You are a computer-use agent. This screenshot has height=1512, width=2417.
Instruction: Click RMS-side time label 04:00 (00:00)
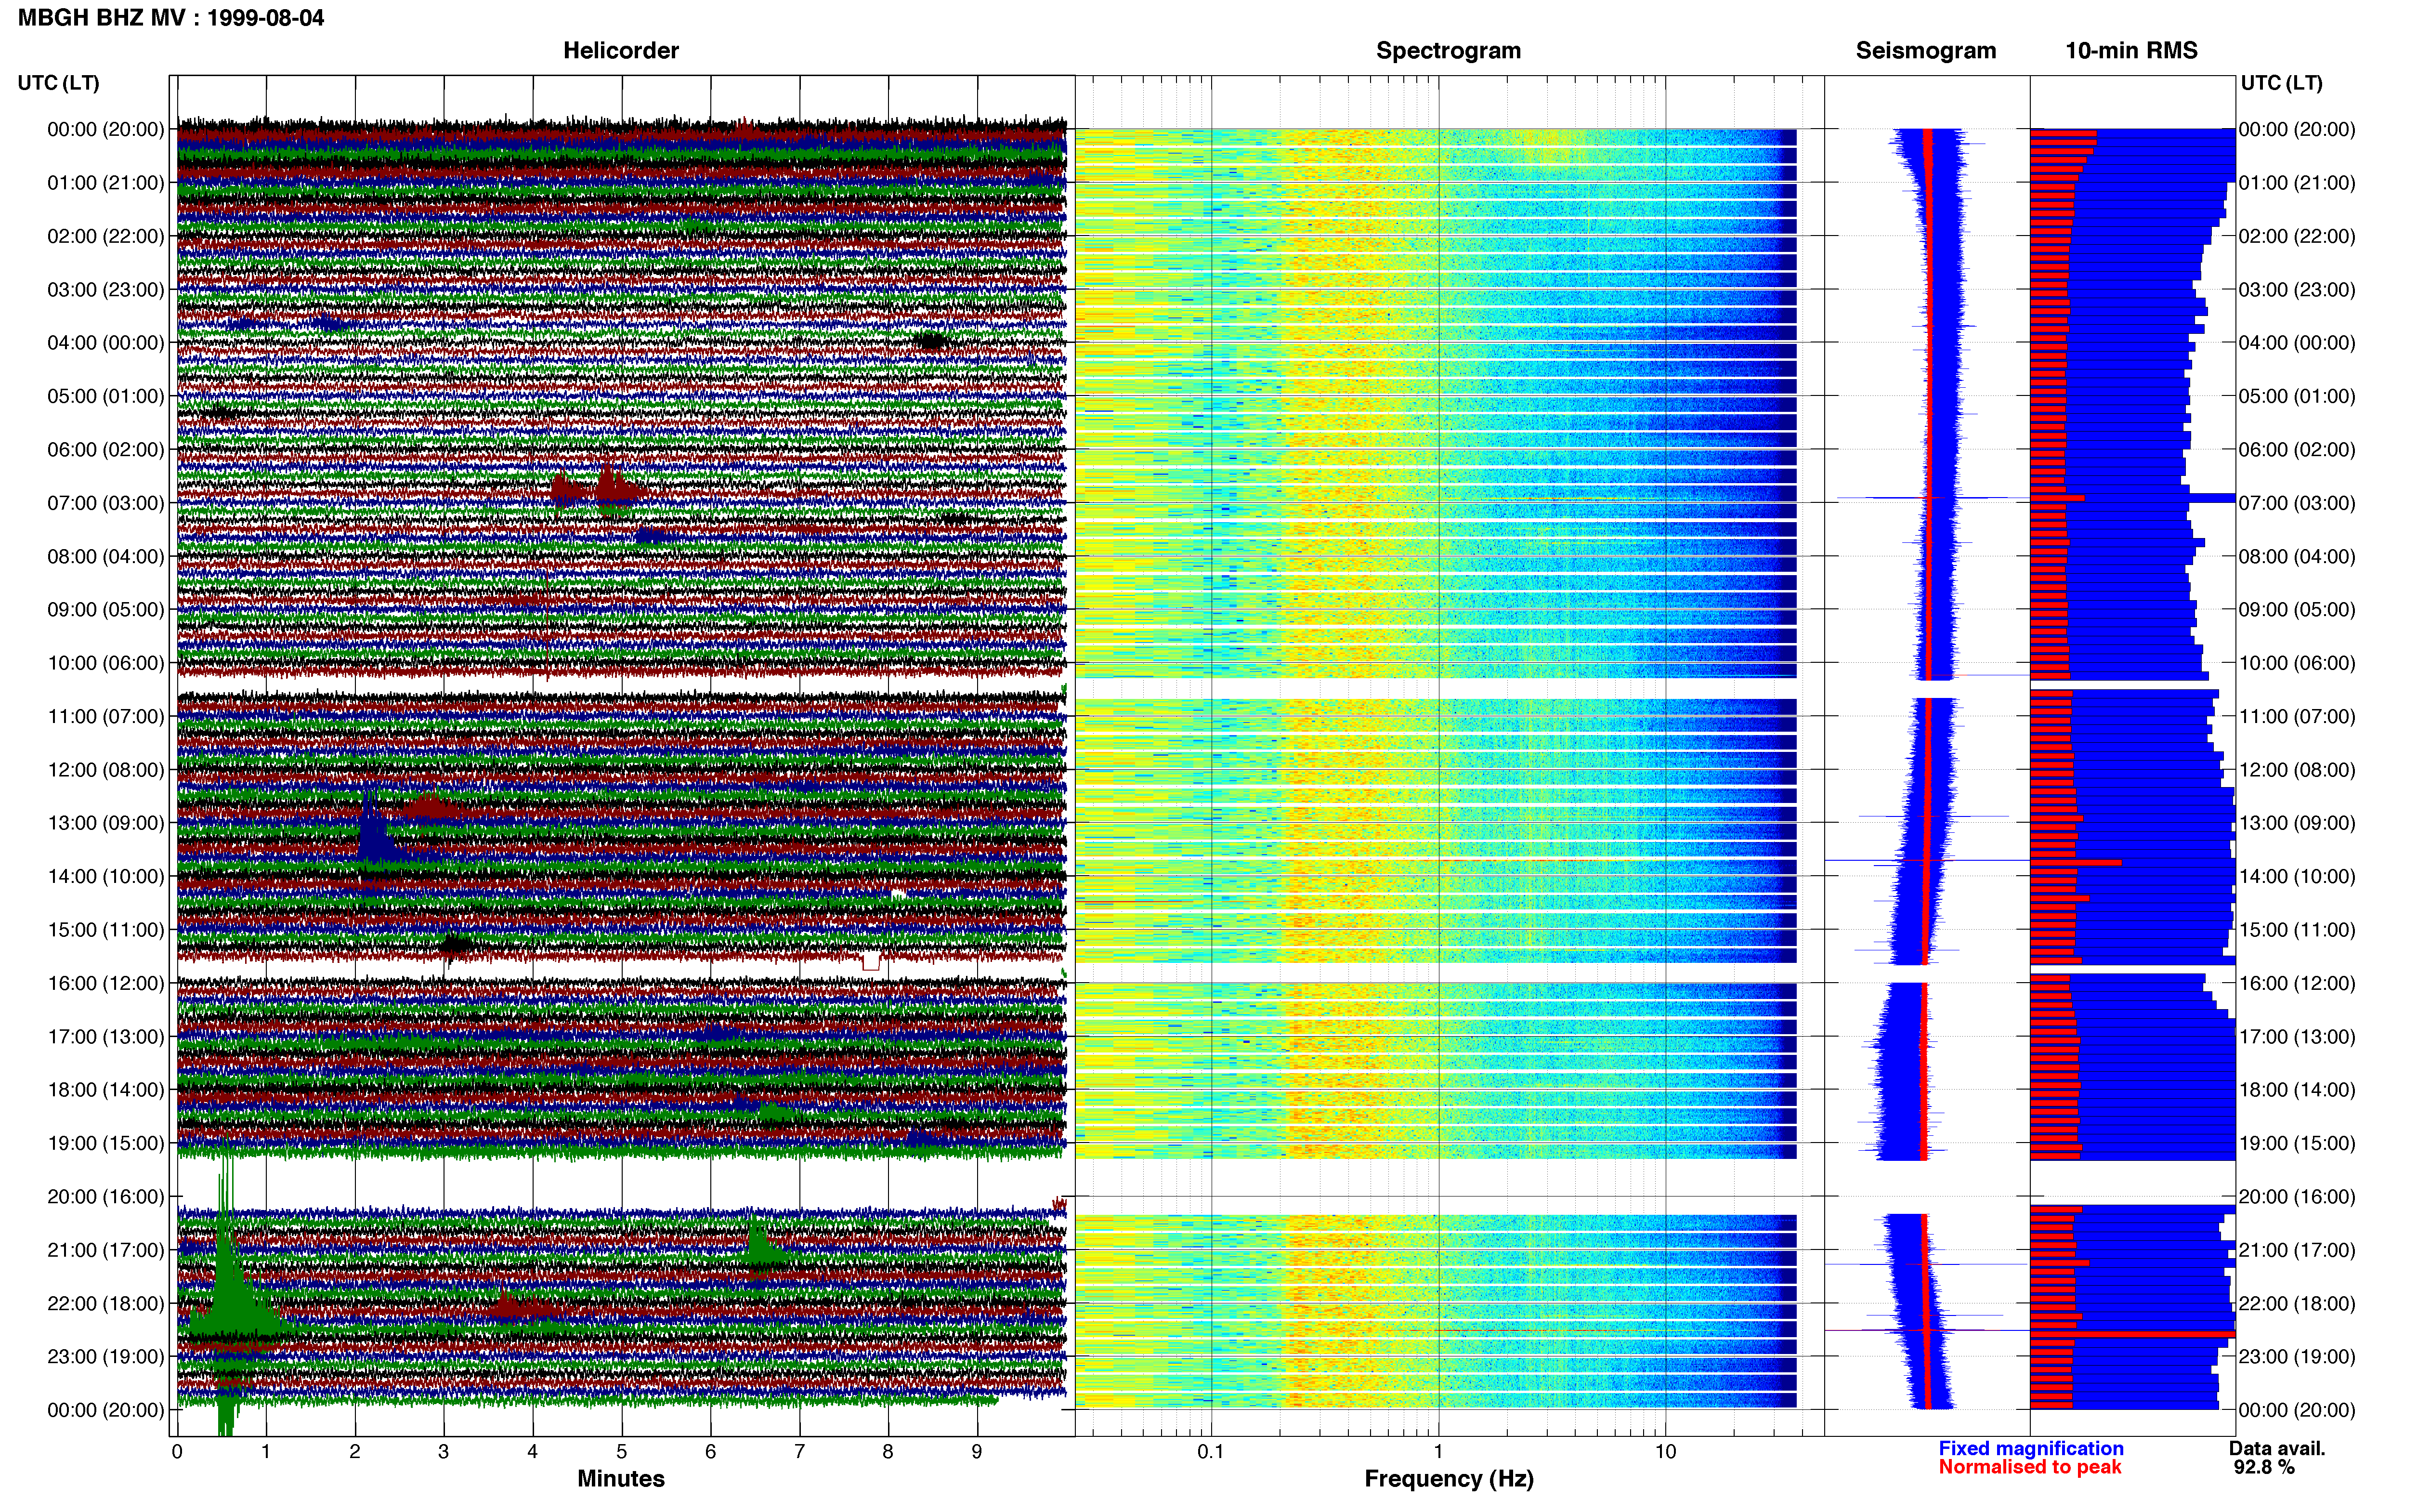(x=2297, y=342)
